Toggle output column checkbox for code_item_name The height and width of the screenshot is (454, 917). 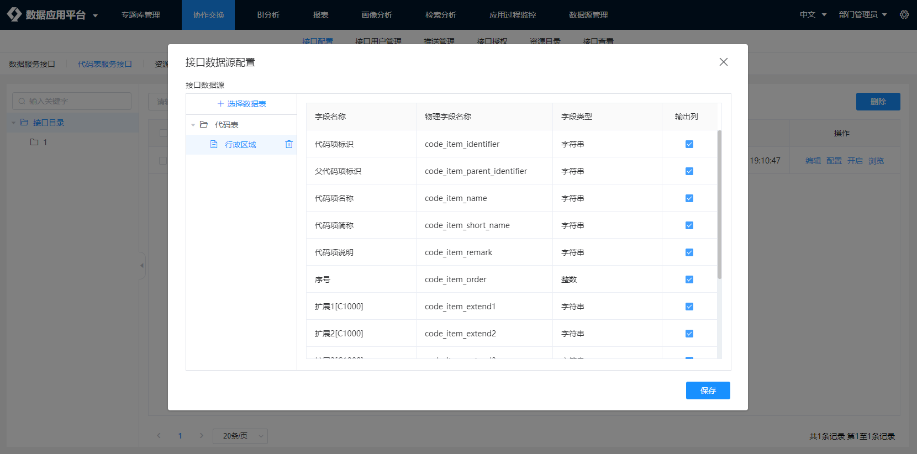coord(689,198)
